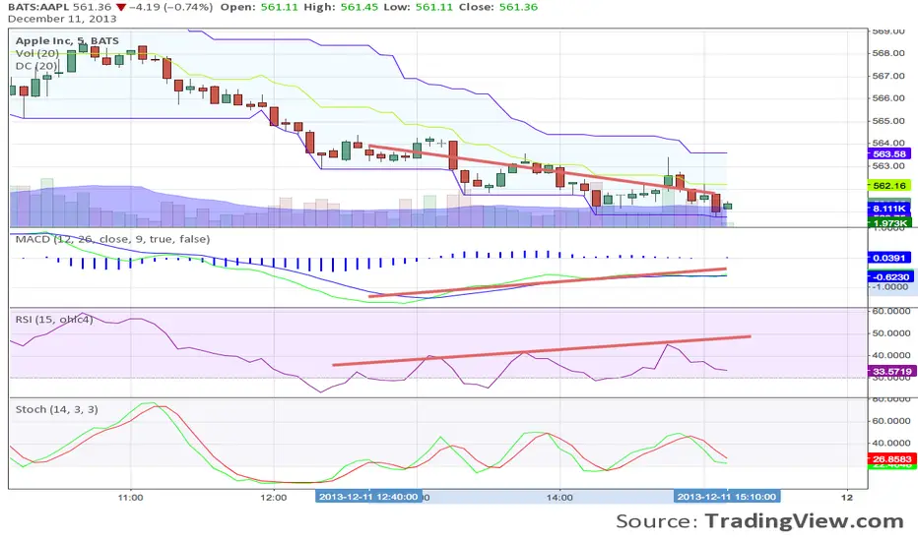The width and height of the screenshot is (918, 541).
Task: Click the 11:00 time axis label
Action: click(x=130, y=497)
